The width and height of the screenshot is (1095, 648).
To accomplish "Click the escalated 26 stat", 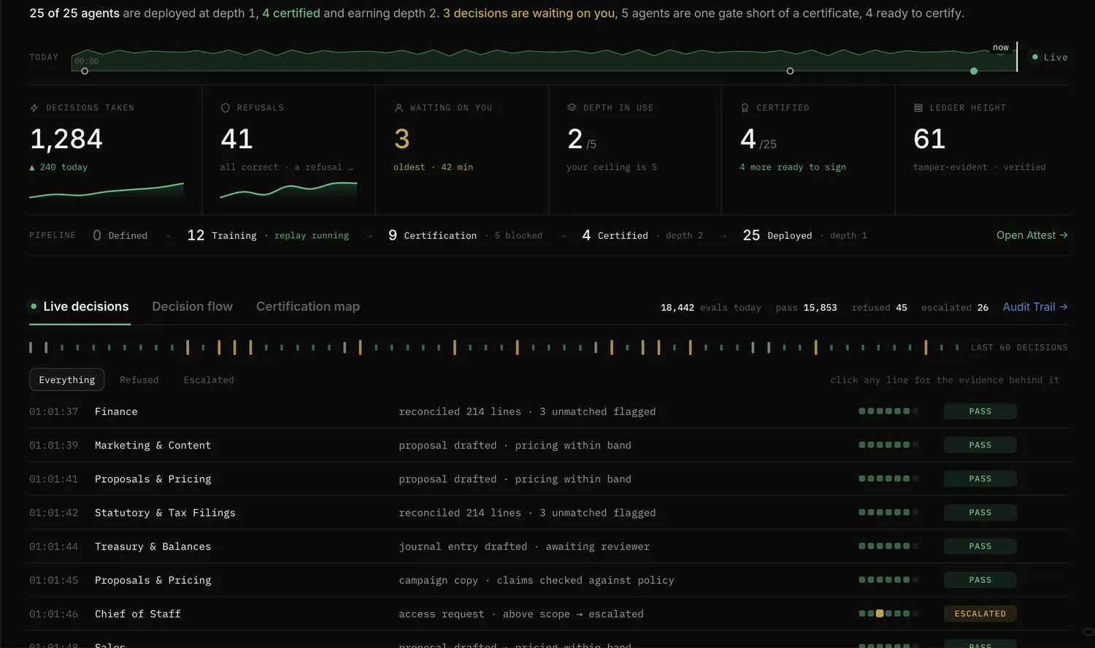I will (x=955, y=308).
